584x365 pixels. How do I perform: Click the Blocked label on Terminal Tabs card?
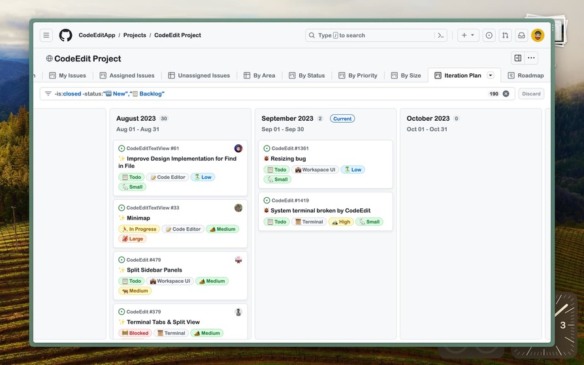pos(135,333)
